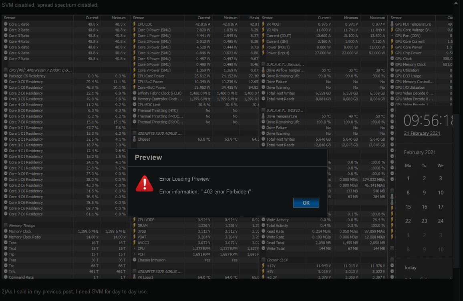Select the Drive Remaining Life 99.0 % row

pyautogui.click(x=323, y=76)
